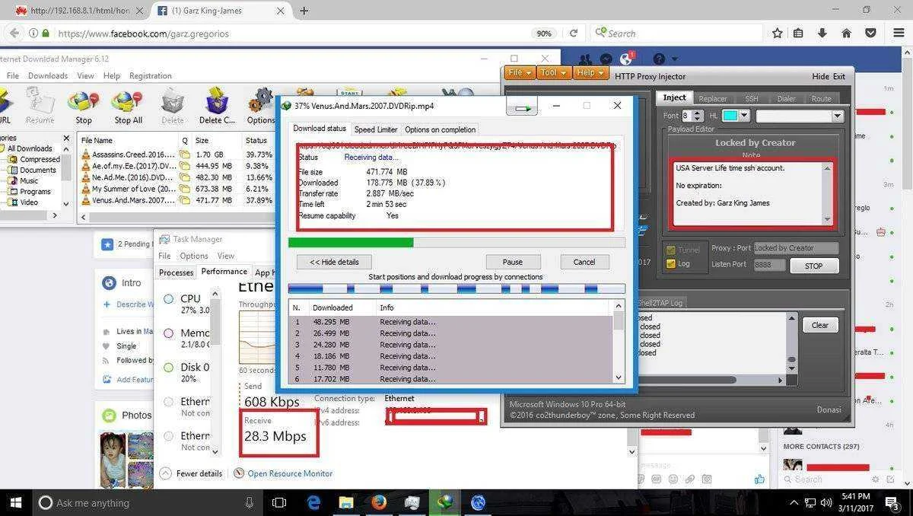Click the connections progress segment bar
Viewport: 913px width, 516px height.
(x=456, y=289)
